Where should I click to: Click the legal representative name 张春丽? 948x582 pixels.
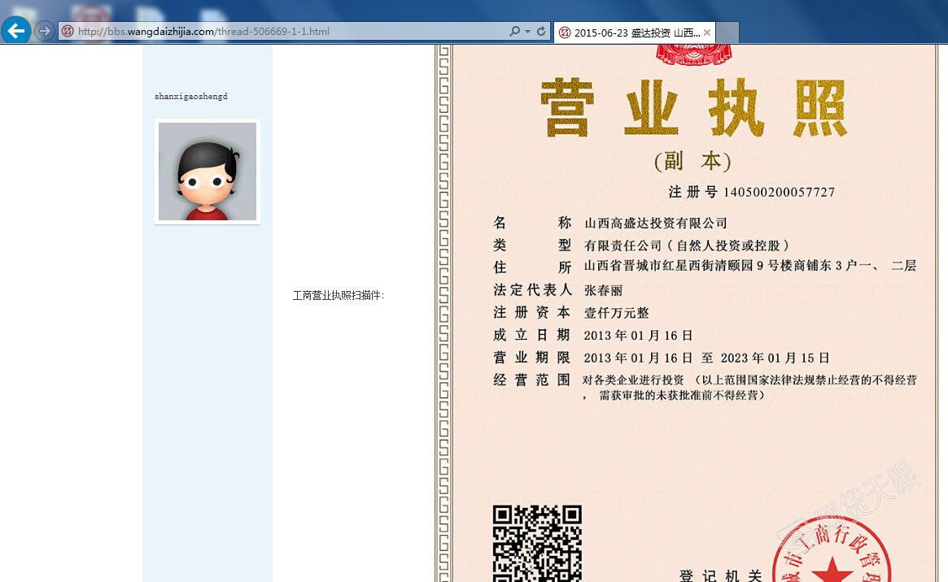pyautogui.click(x=603, y=290)
